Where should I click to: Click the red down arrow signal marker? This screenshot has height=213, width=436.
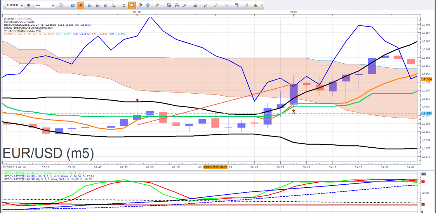[x=137, y=100]
